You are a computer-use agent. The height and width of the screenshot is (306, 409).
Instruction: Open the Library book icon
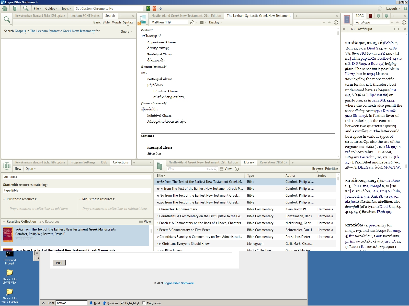[15, 8]
